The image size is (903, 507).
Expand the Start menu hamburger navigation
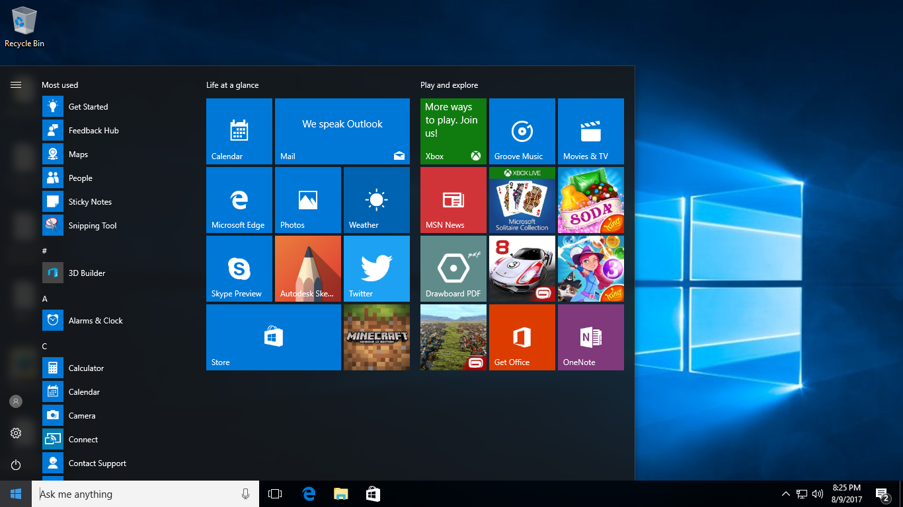[x=16, y=84]
